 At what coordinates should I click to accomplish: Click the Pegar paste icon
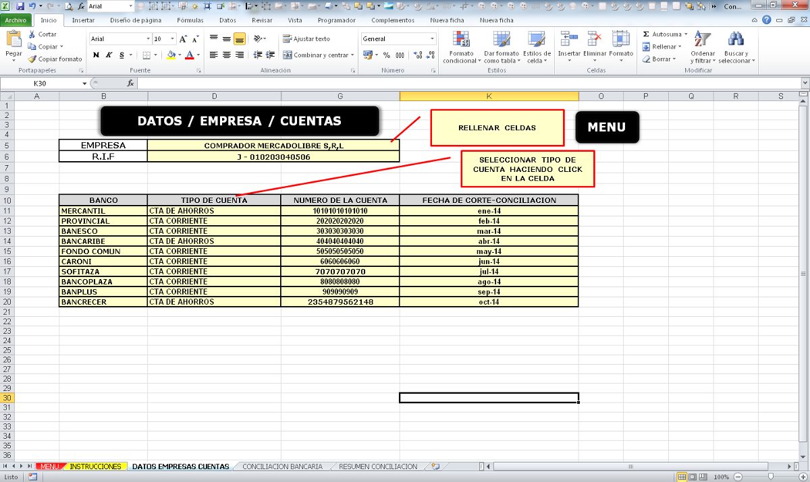click(x=13, y=39)
